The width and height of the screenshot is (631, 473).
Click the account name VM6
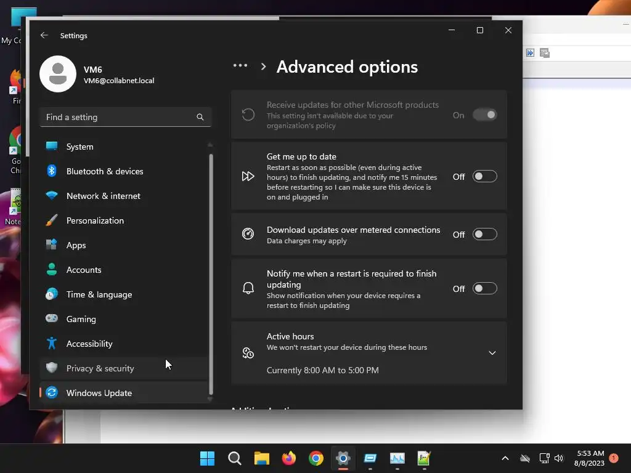(93, 70)
